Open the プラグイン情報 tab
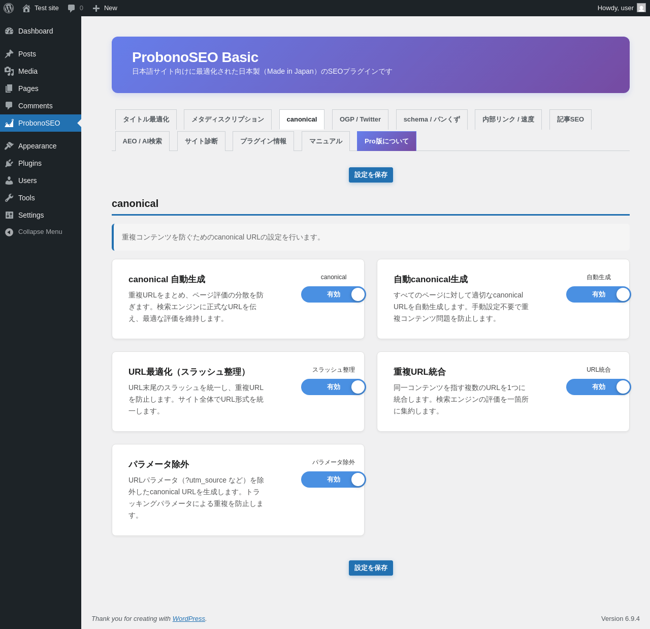Screen dimensions: 650x629 pyautogui.click(x=263, y=141)
